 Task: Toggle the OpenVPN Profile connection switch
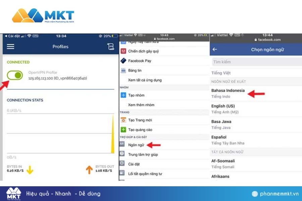point(15,75)
